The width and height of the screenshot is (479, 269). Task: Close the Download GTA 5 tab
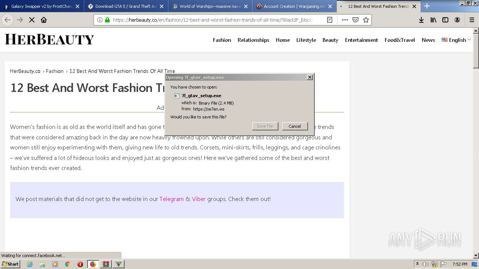pyautogui.click(x=162, y=6)
